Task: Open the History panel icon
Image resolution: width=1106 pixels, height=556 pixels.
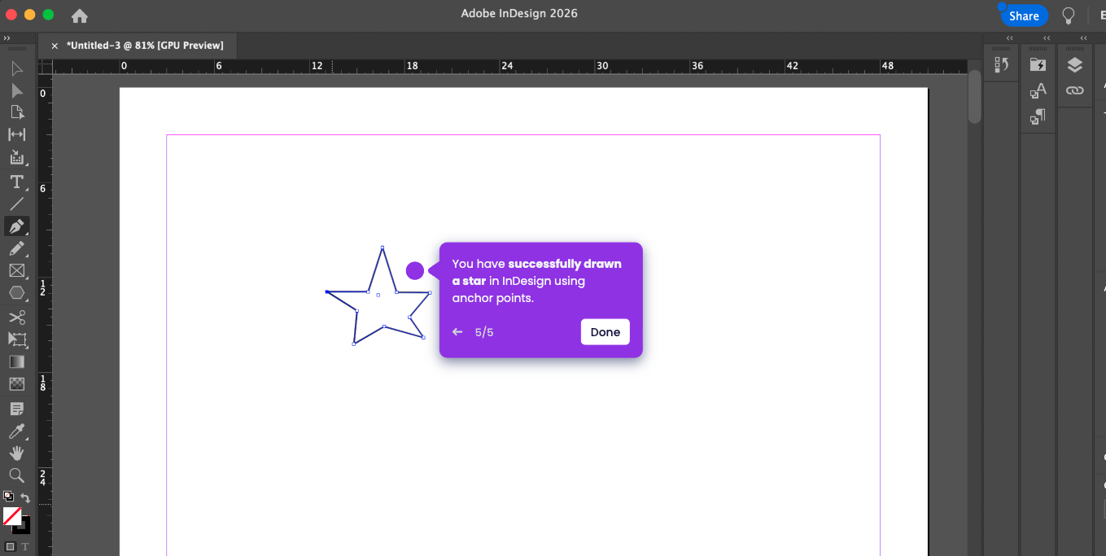Action: [1002, 64]
